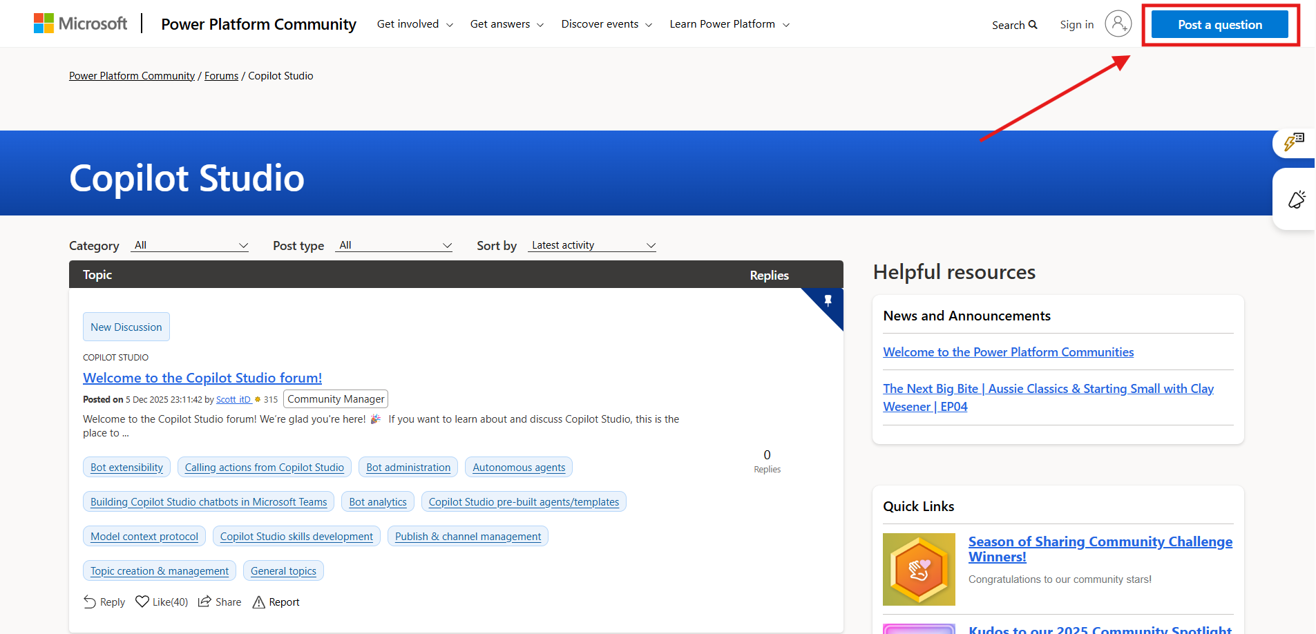Screen dimensions: 1316x634
Task: Select the Bot administration tag
Action: click(x=408, y=468)
